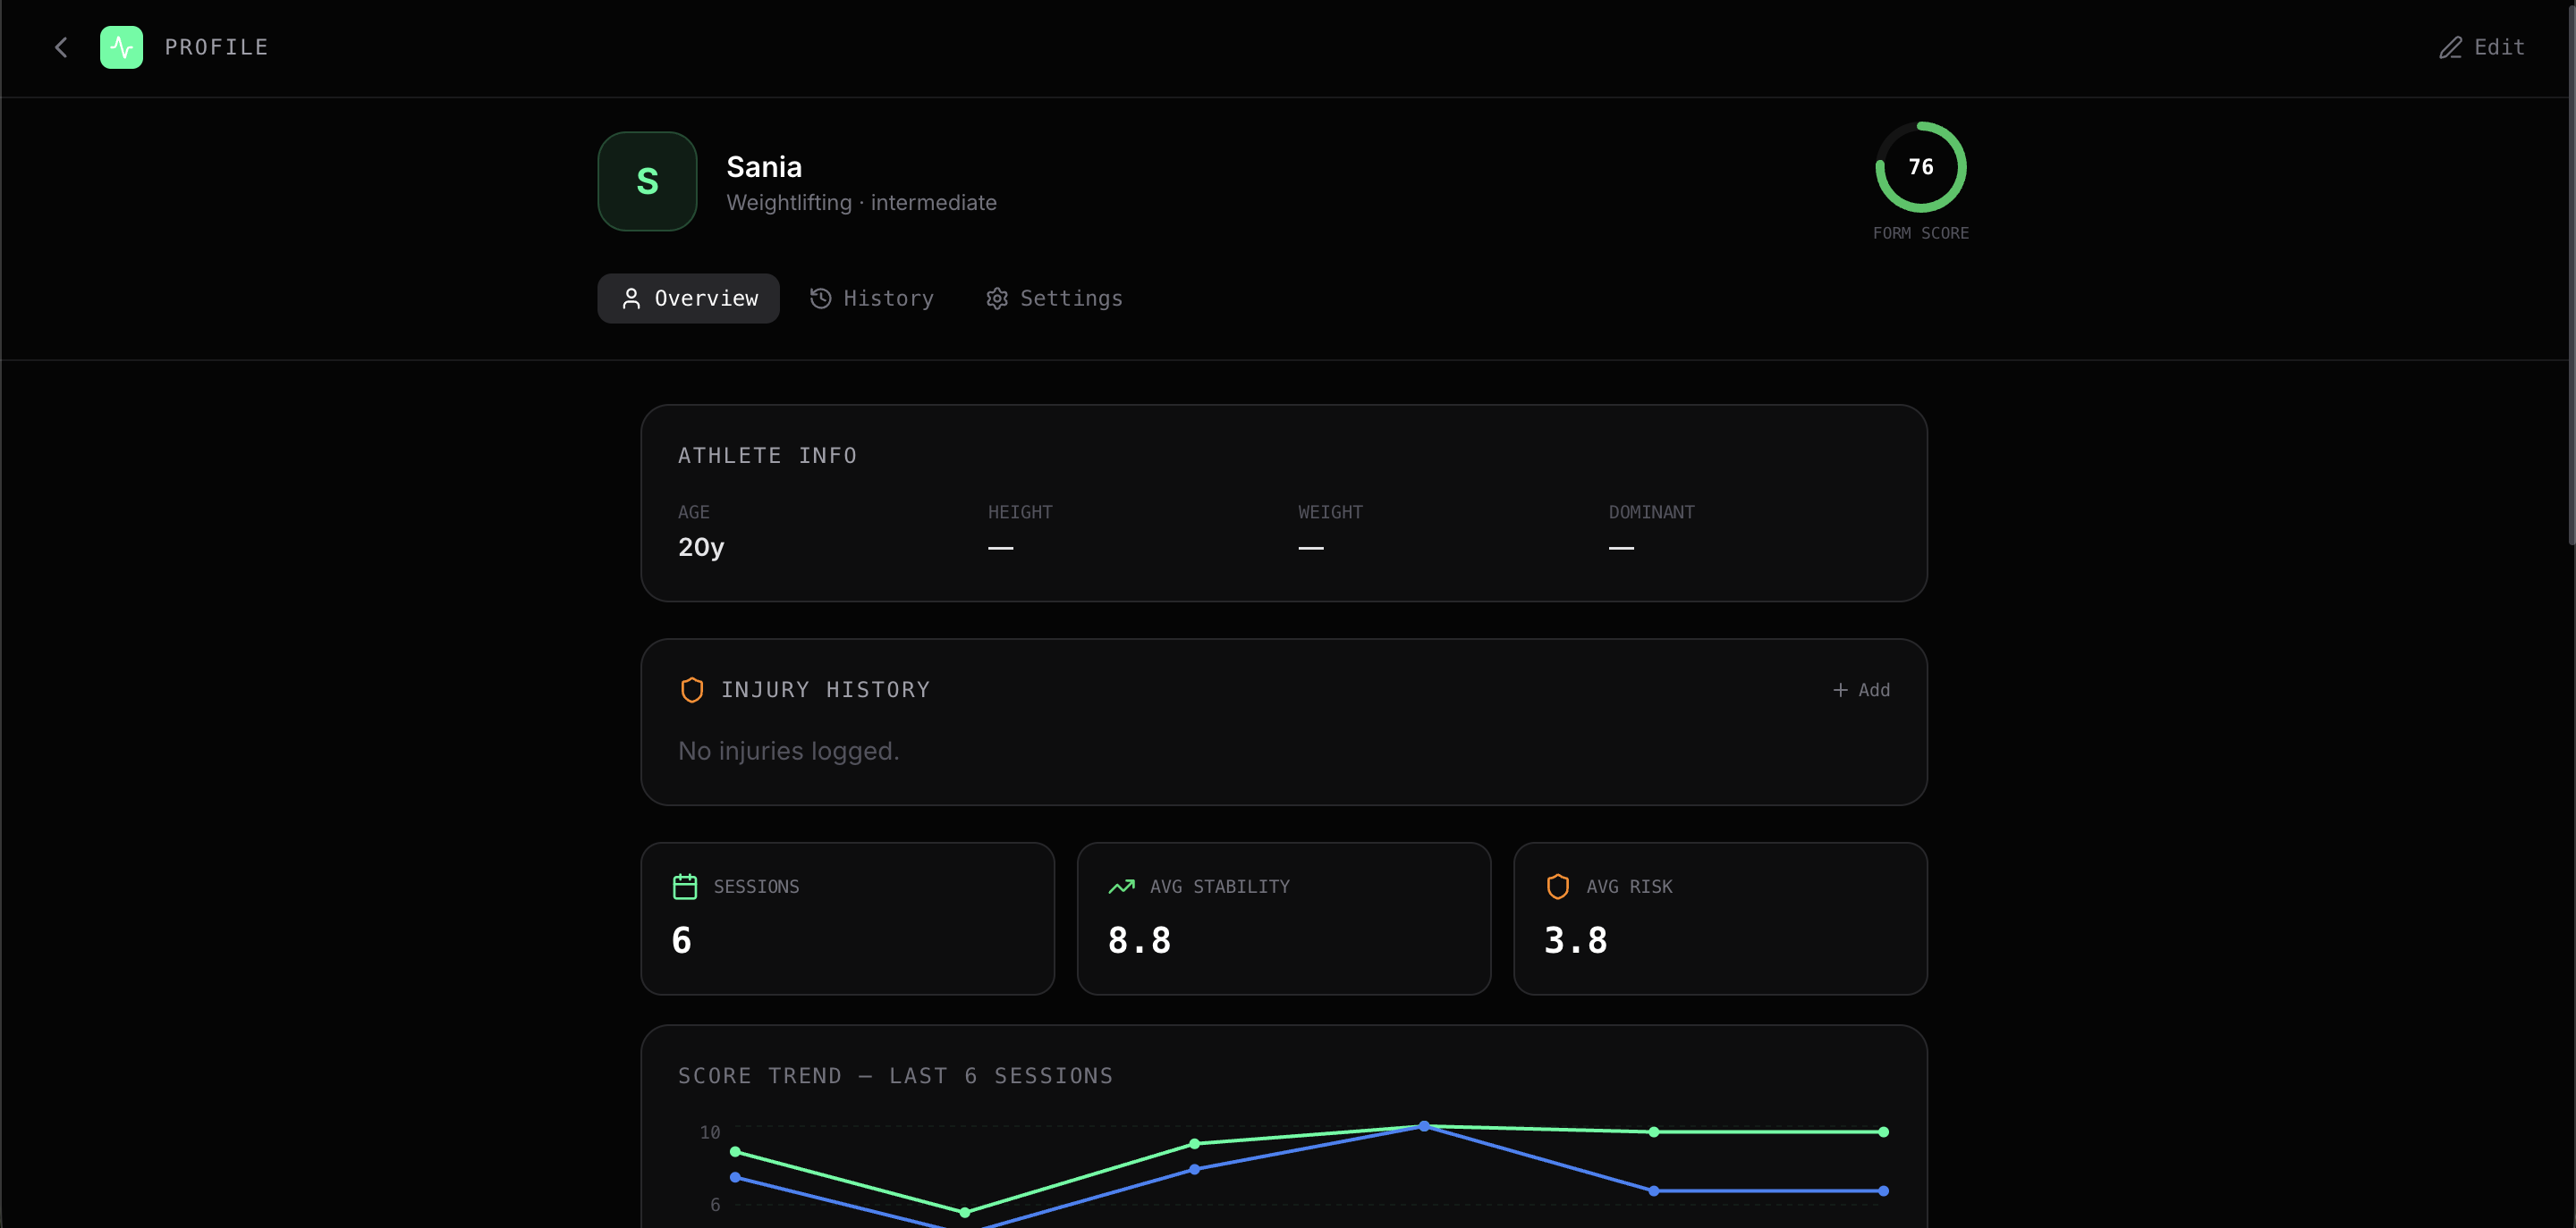Select the Sessions stat card
Screen dimensions: 2576x1228
click(847, 917)
